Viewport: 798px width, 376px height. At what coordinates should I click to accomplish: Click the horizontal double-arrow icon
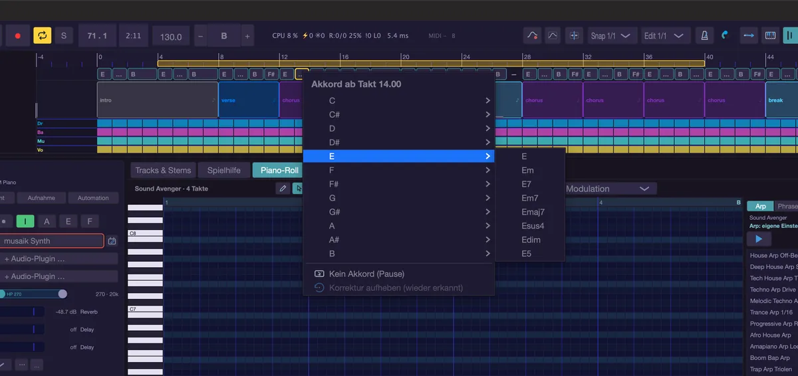coord(749,35)
